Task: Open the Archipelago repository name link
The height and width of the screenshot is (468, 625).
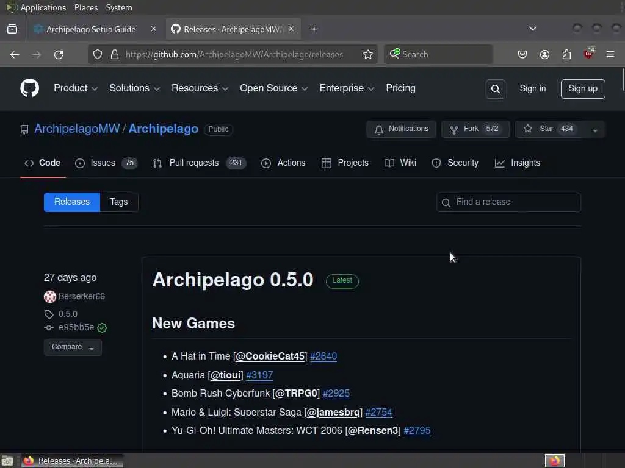Action: click(164, 129)
